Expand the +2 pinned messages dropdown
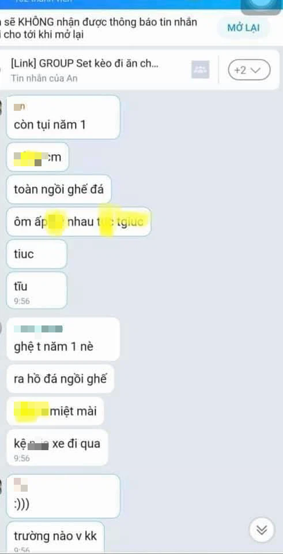This screenshot has height=554, width=283. [x=249, y=70]
